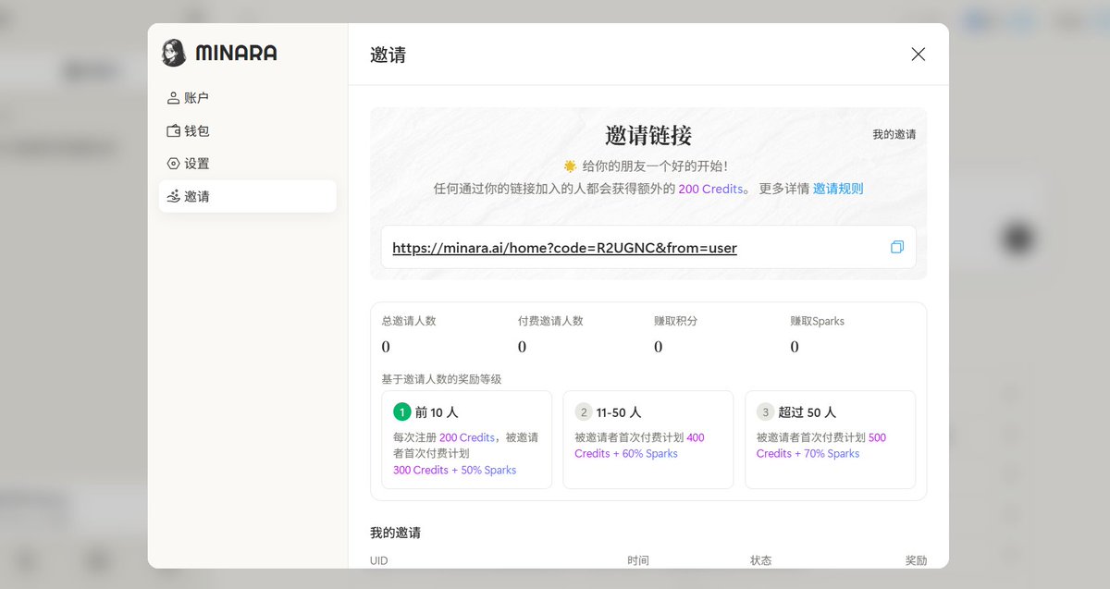The image size is (1110, 589).
Task: Click the 邀请 invite sidebar icon
Action: coord(173,196)
